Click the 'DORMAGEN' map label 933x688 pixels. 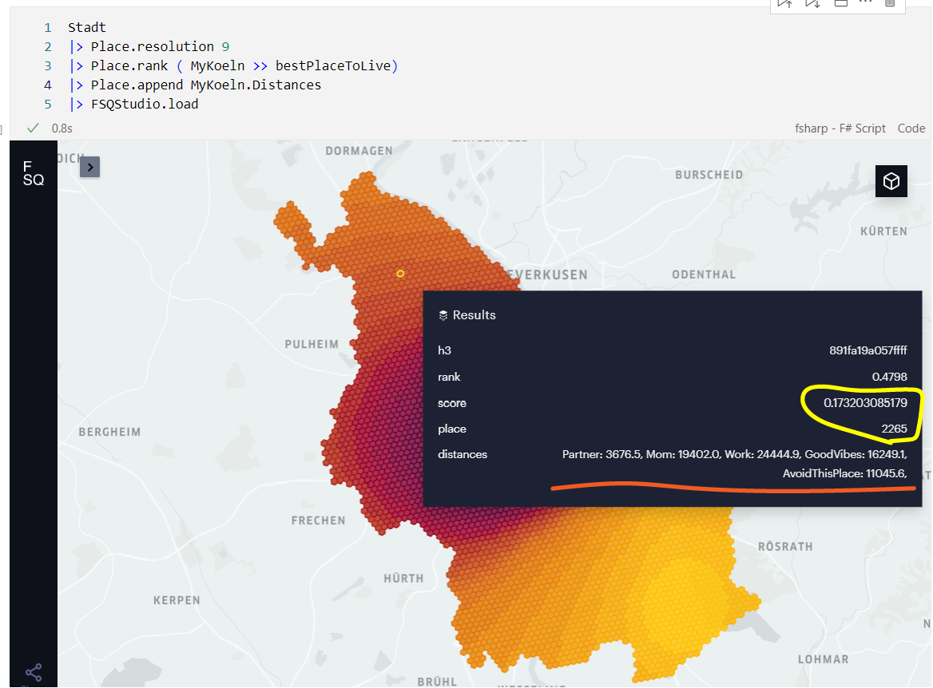[x=359, y=151]
